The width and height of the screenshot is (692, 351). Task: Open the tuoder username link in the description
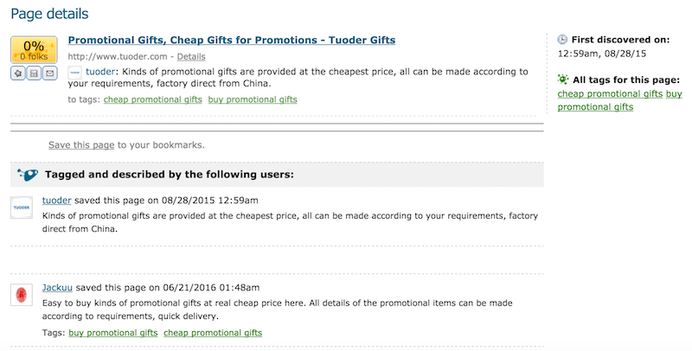[100, 72]
